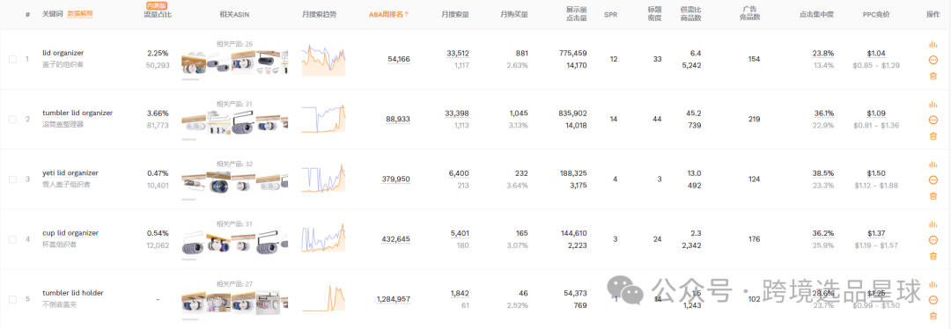Delete the tumbler lid holder row
Screen dimensions: 951x329
click(933, 316)
